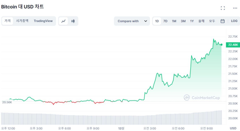Select the 1D time range
240x131 pixels.
pos(157,21)
